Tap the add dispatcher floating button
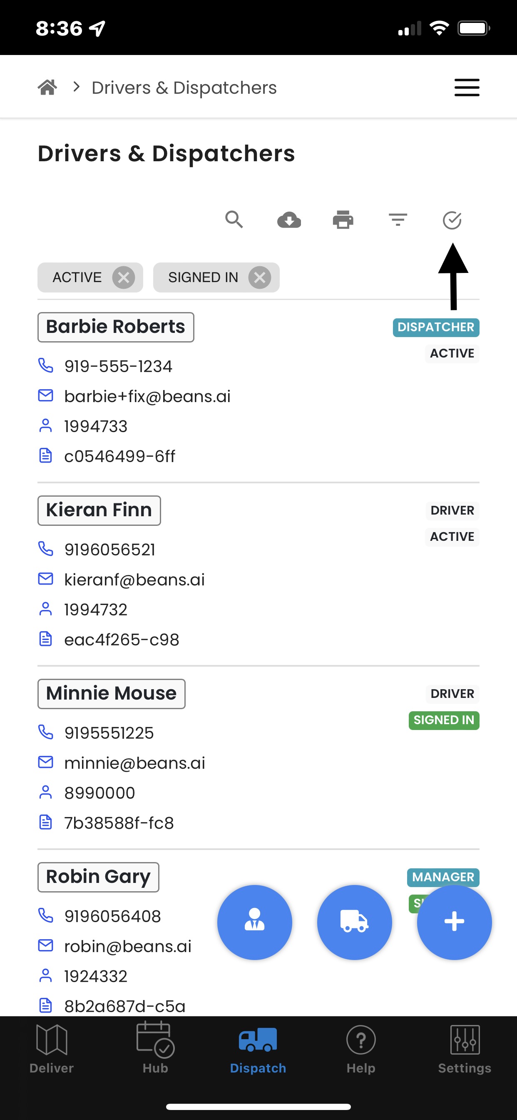This screenshot has width=517, height=1120. pos(255,922)
